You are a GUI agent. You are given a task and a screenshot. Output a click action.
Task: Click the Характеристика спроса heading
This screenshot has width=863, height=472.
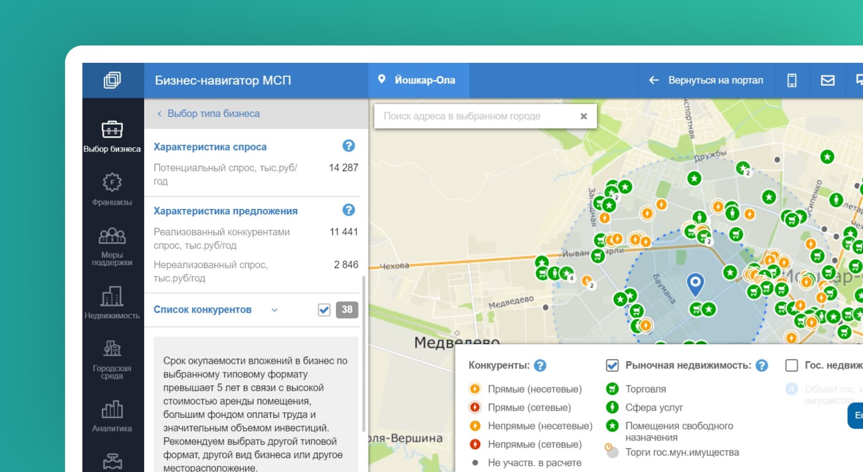(210, 147)
